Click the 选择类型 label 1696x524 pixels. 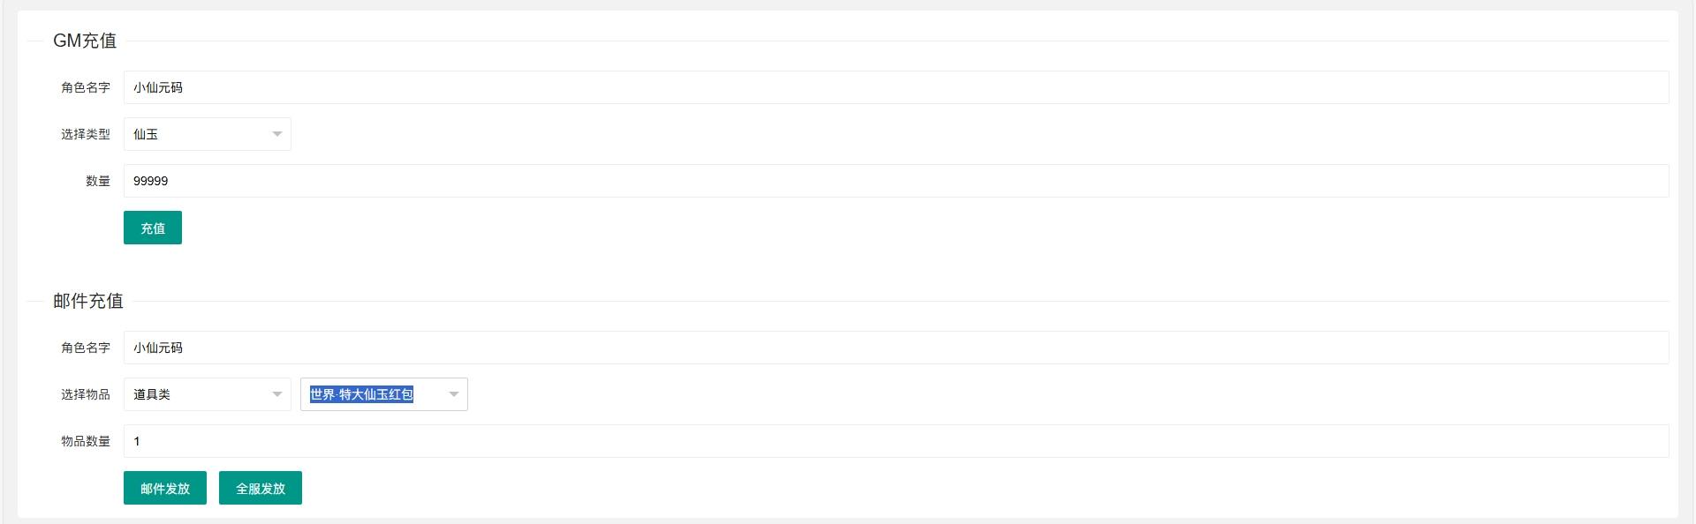[x=86, y=134]
